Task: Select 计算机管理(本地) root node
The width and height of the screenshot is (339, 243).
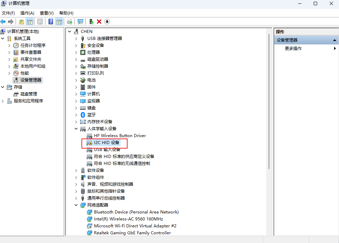Action: 23,32
